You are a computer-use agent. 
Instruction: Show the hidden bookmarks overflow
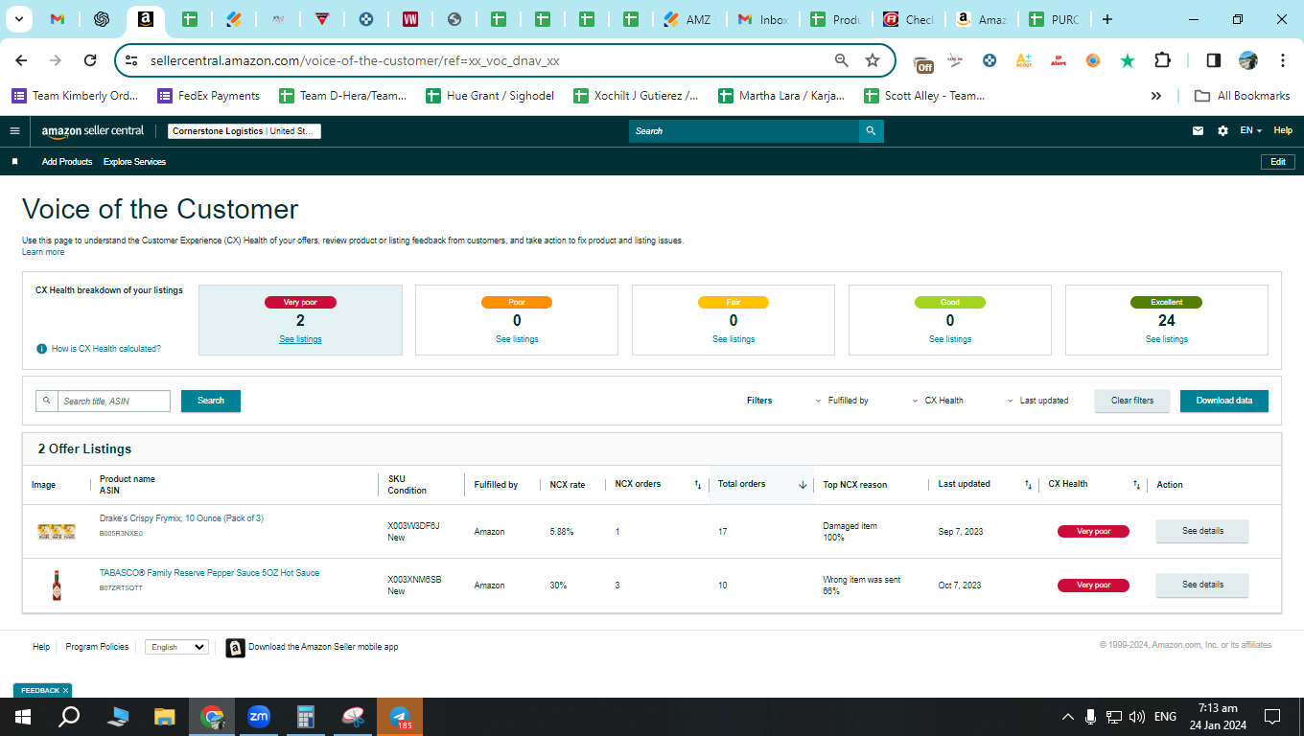point(1156,96)
